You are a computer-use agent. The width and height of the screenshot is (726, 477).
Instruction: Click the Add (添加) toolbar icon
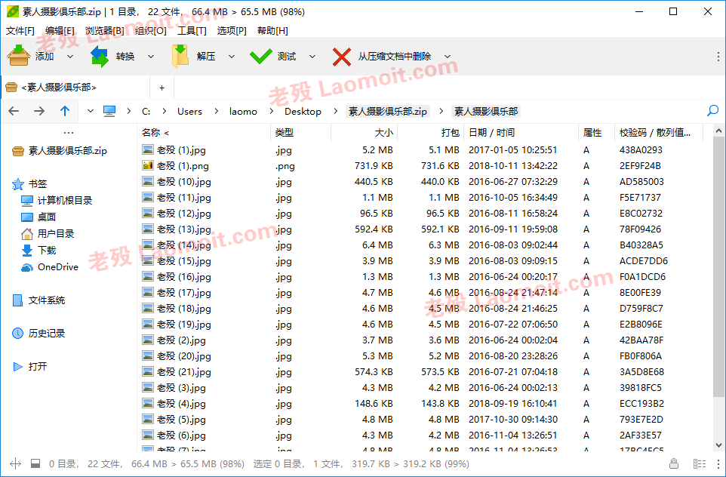click(19, 56)
